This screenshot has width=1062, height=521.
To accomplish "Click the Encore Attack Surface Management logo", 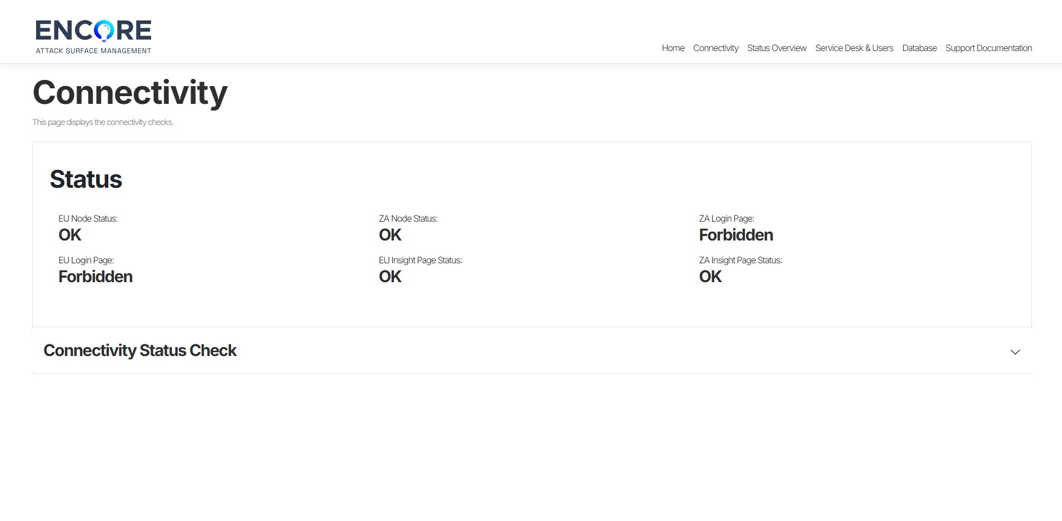I will 93,37.
